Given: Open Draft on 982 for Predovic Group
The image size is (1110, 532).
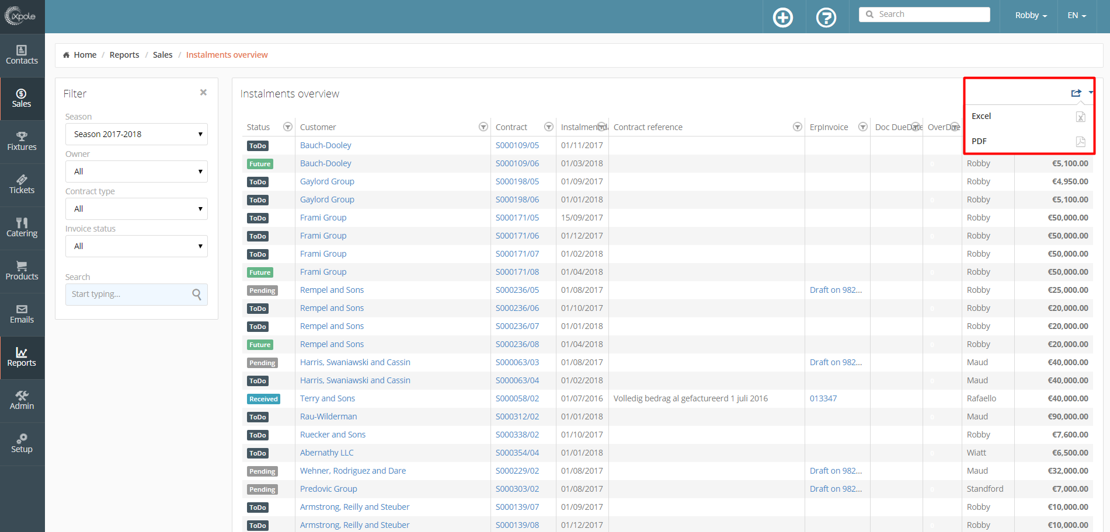Looking at the screenshot, I should coord(836,489).
